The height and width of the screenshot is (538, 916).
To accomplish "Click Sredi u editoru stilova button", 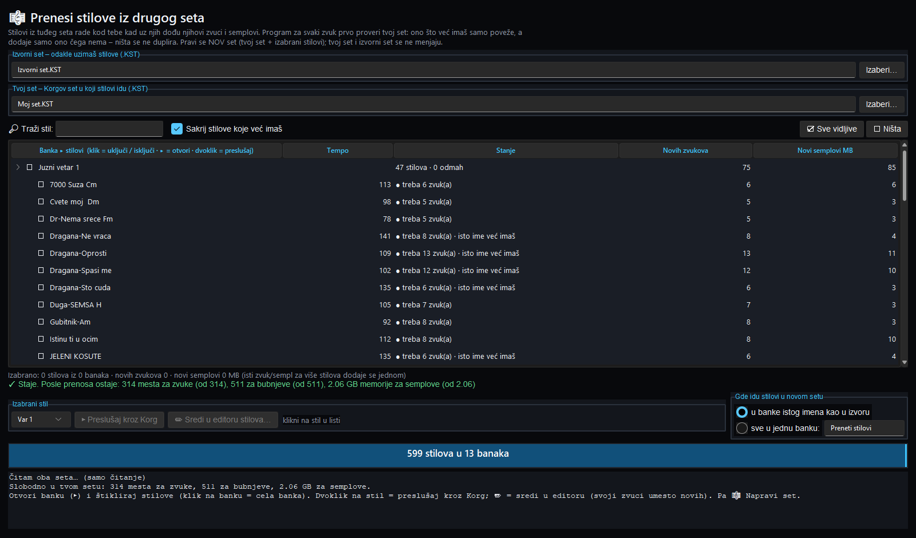I will (223, 420).
